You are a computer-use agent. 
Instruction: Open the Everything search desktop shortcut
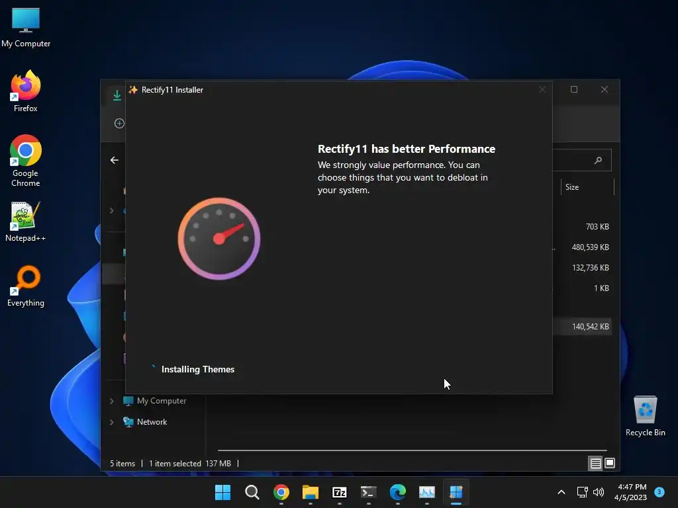26,286
